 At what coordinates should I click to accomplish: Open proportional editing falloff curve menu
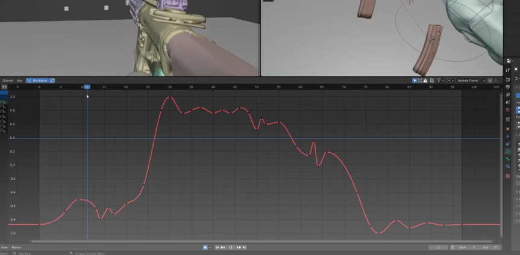(496, 81)
